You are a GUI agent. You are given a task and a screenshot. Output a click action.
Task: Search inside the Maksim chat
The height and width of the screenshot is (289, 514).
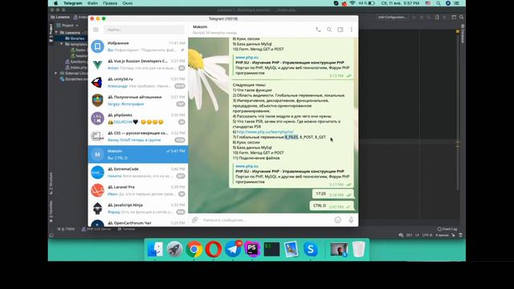coord(329,30)
